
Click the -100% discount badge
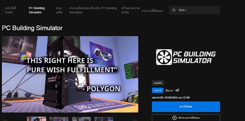pos(158,90)
